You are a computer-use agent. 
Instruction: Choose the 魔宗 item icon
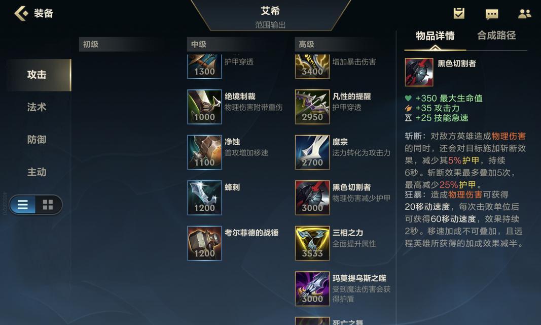312,152
